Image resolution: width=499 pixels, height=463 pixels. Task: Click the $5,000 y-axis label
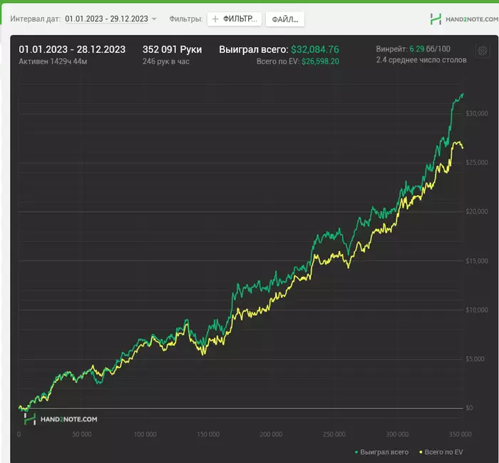(x=475, y=359)
